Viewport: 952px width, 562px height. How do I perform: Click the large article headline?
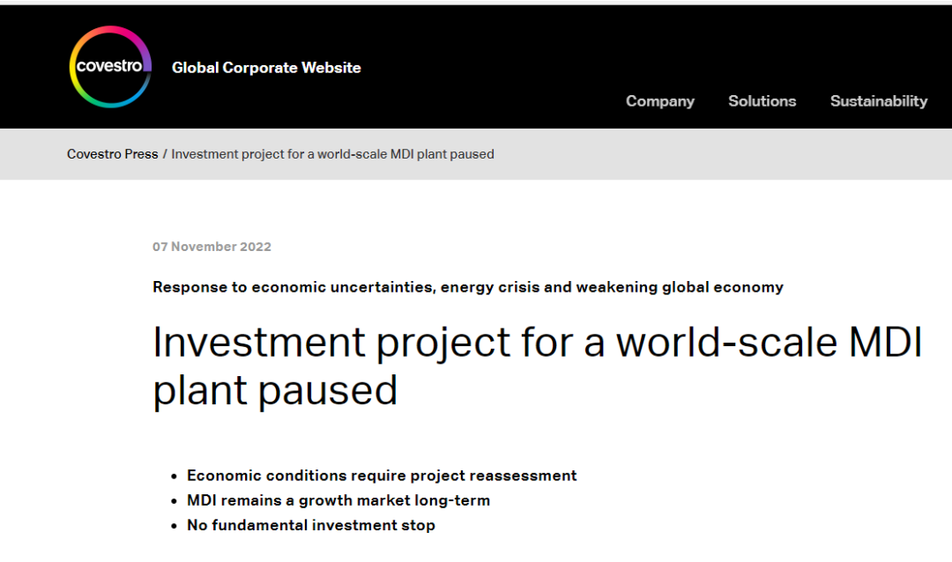coord(536,366)
